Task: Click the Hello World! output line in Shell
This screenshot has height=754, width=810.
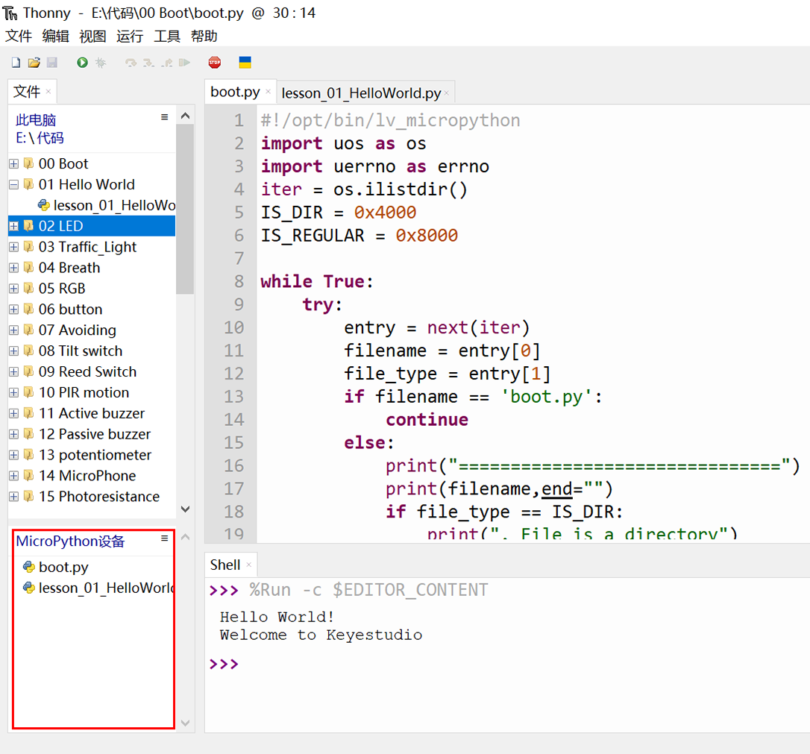Action: [277, 617]
